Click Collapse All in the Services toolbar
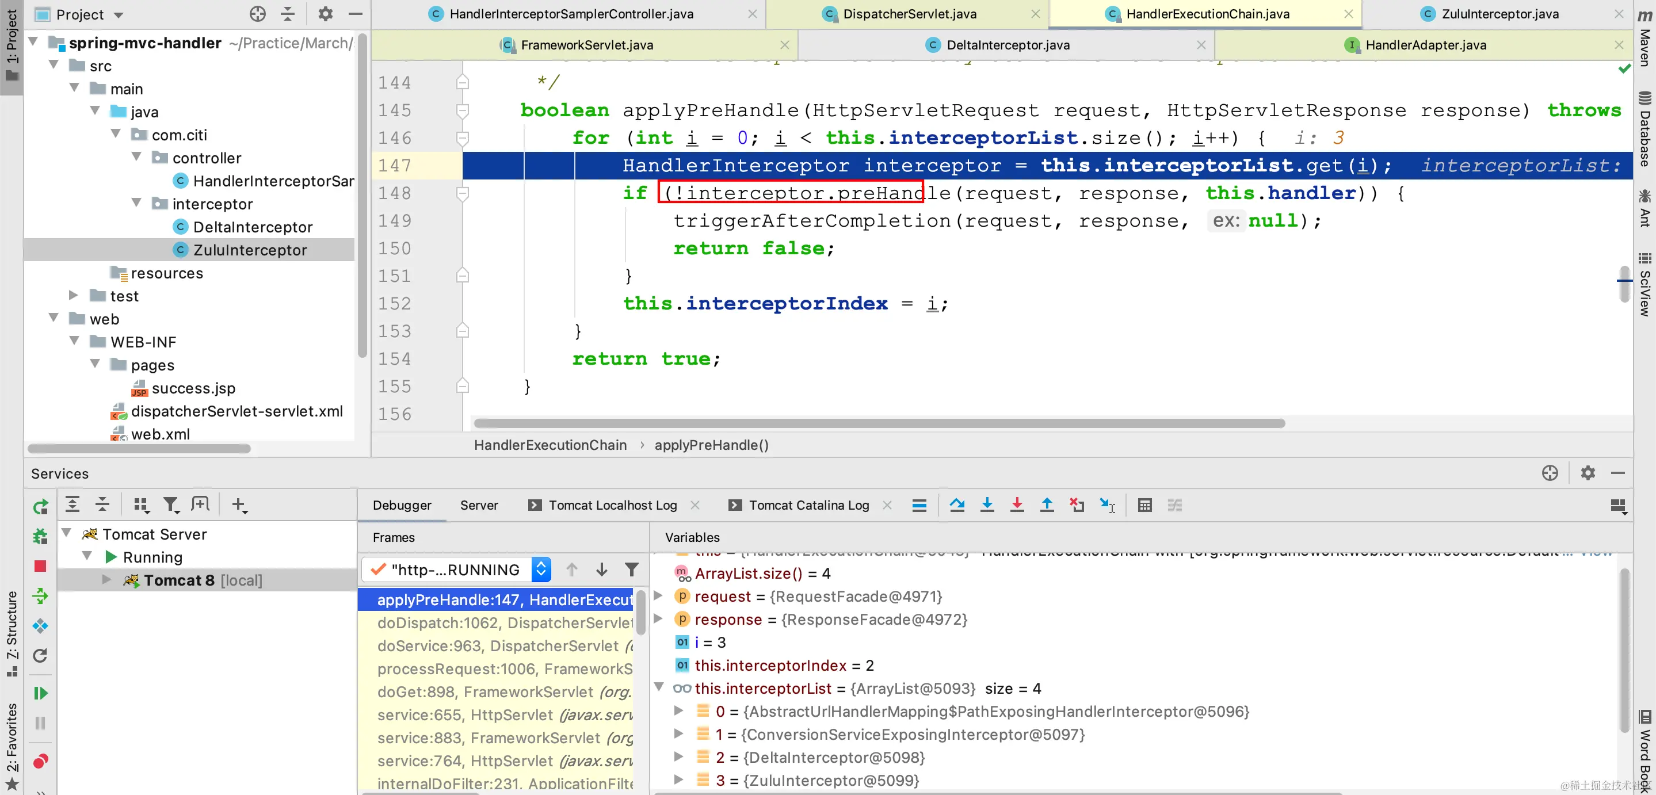 [102, 505]
